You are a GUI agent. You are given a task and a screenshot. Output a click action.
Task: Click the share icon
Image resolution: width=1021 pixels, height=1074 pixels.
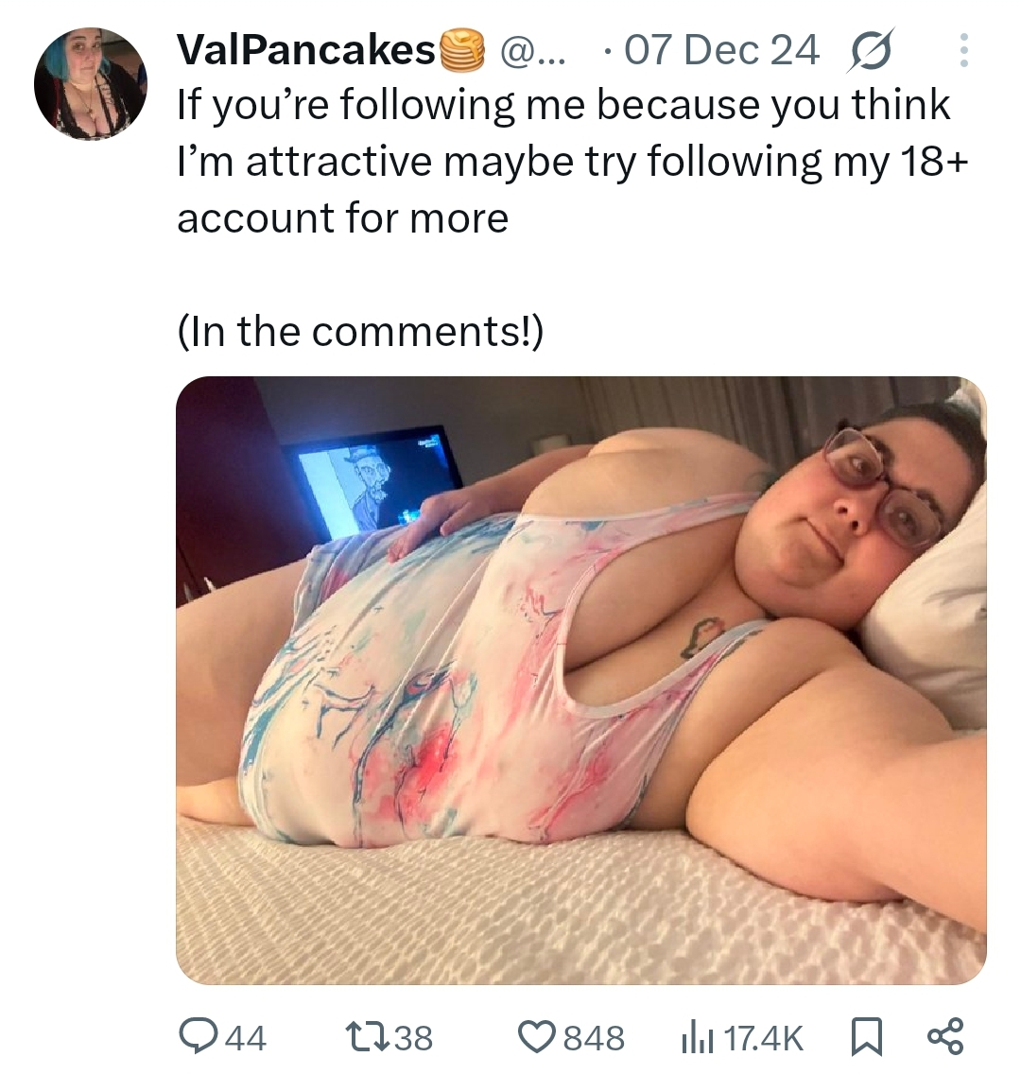945,1036
